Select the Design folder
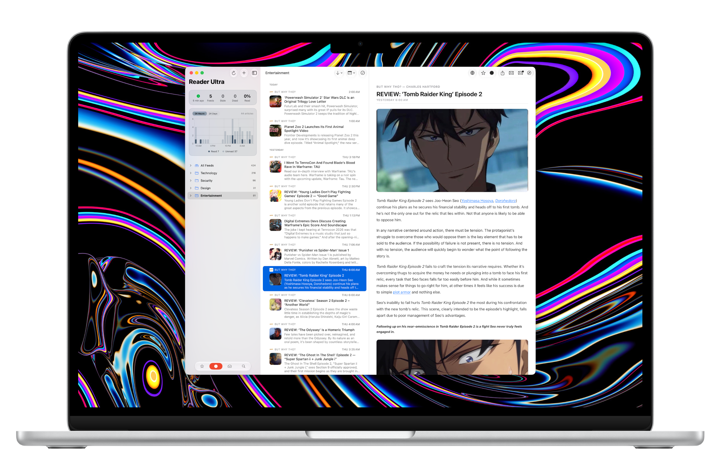The image size is (721, 450). [223, 188]
